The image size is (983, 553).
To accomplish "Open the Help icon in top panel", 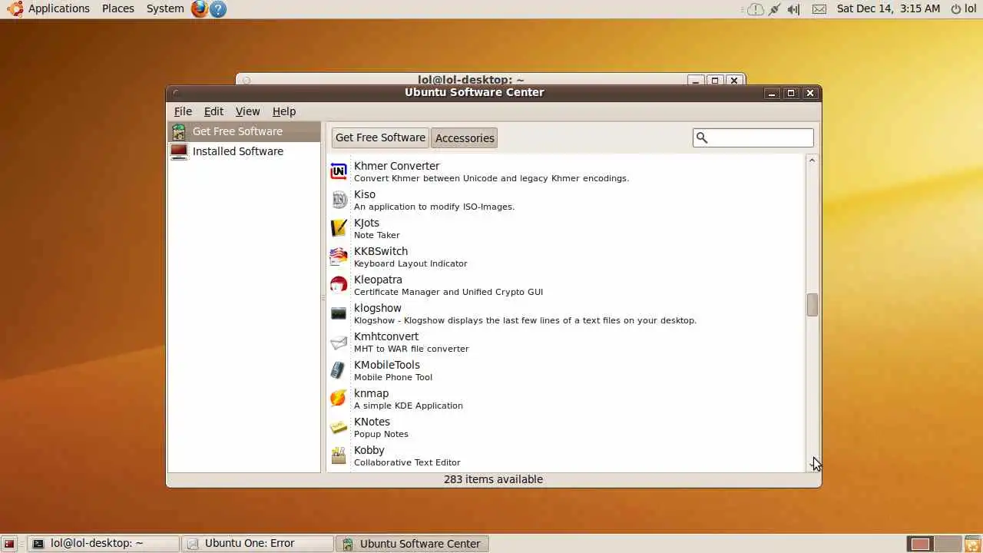I will tap(218, 9).
